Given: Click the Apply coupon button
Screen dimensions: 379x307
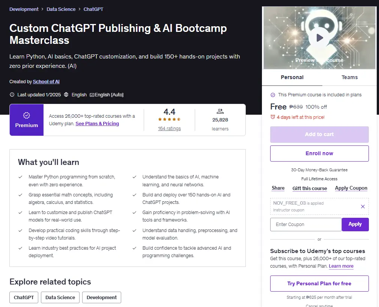Looking at the screenshot, I should point(355,225).
